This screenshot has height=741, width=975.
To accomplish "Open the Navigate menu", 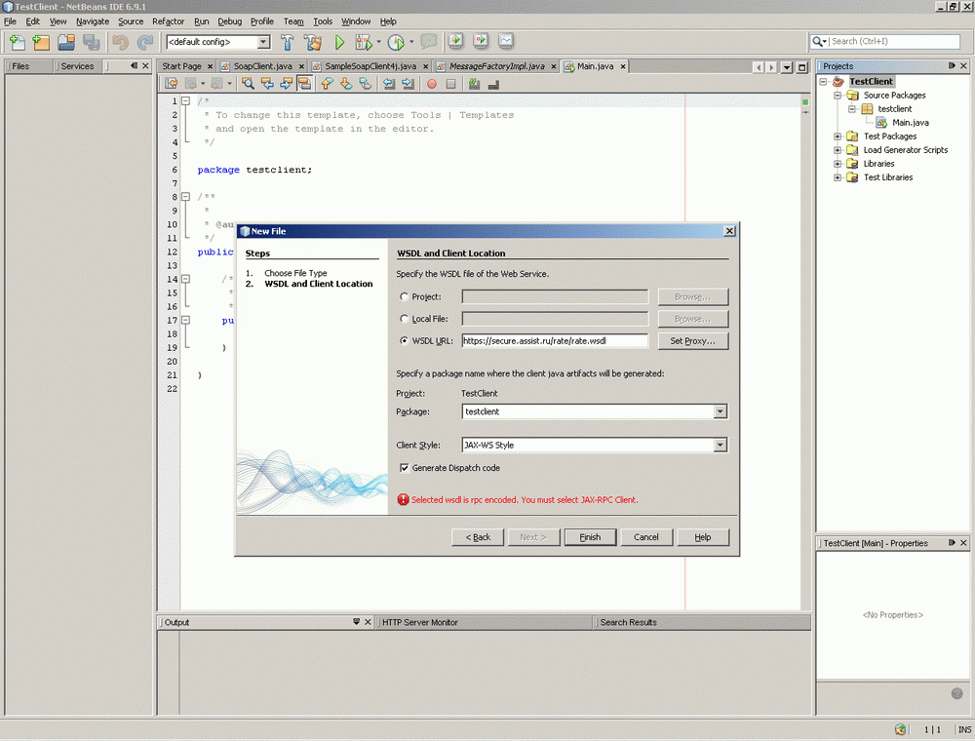I will (93, 21).
